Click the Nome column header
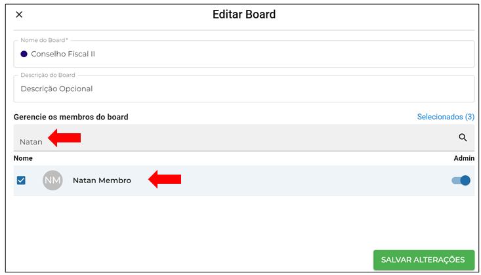The image size is (481, 275). [23, 158]
